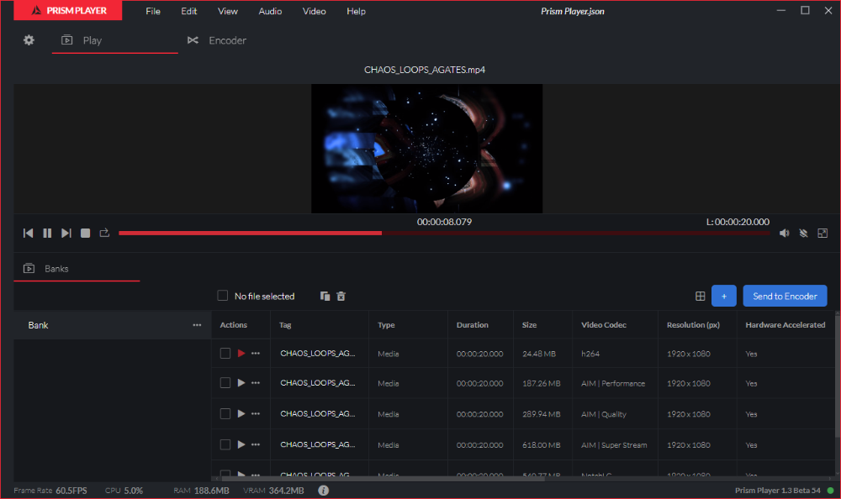The width and height of the screenshot is (841, 499).
Task: Toggle overlay visibility with crossed-eye icon
Action: tap(803, 233)
